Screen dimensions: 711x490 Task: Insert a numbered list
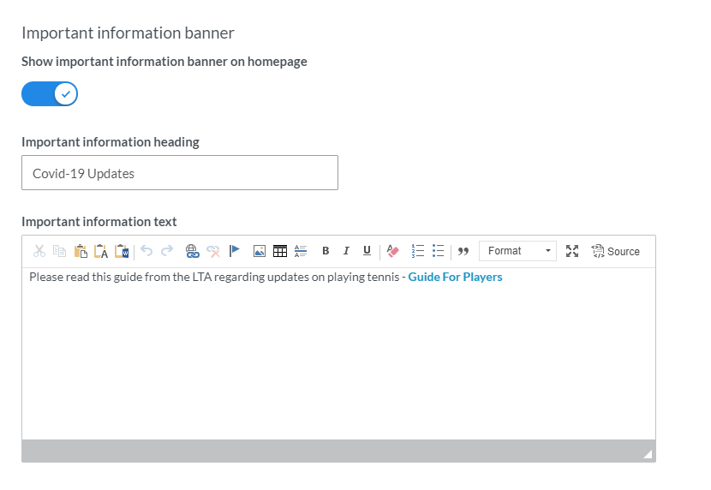coord(418,251)
